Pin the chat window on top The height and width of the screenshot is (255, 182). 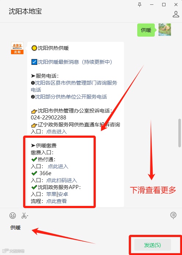[140, 5]
